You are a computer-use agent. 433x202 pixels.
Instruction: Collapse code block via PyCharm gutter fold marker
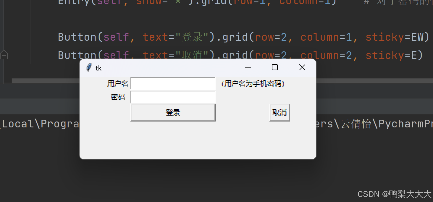pyautogui.click(x=4, y=55)
